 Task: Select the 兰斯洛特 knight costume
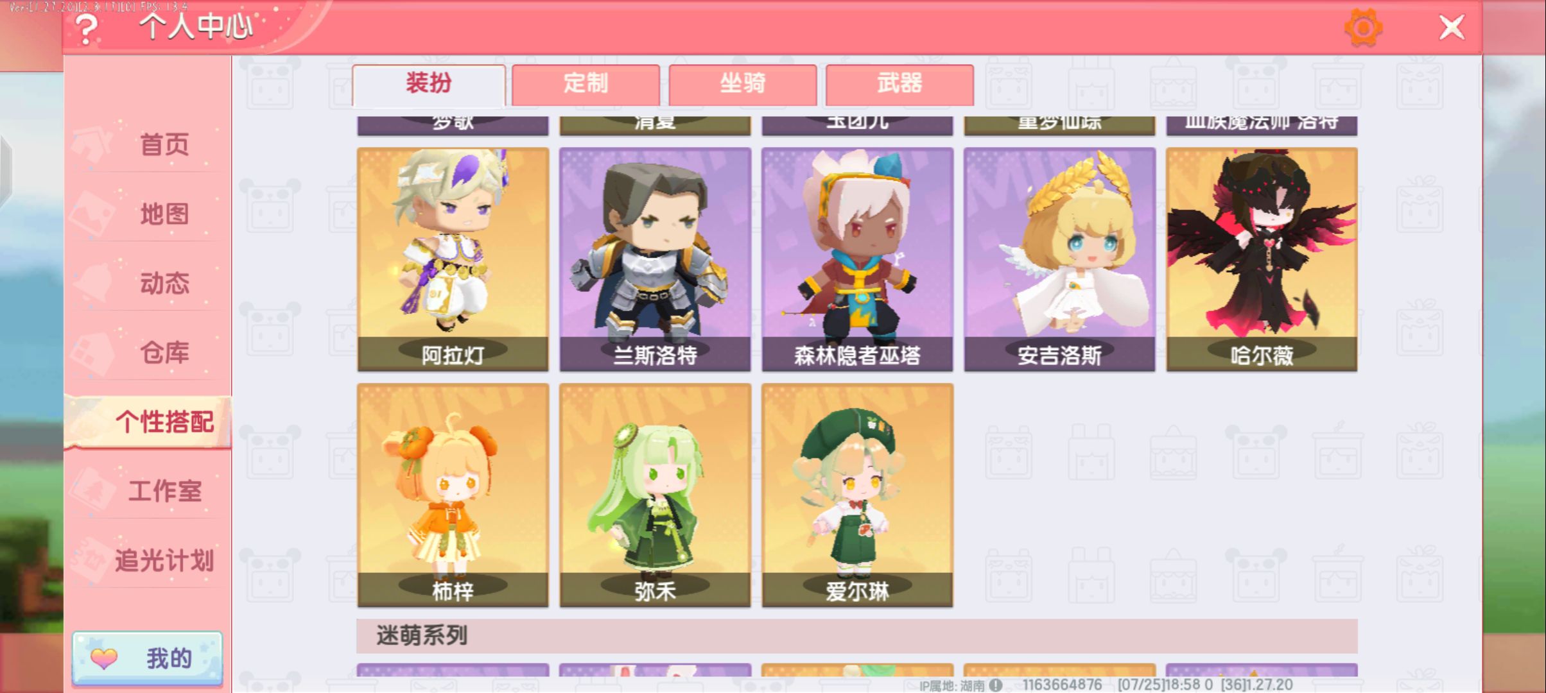655,259
